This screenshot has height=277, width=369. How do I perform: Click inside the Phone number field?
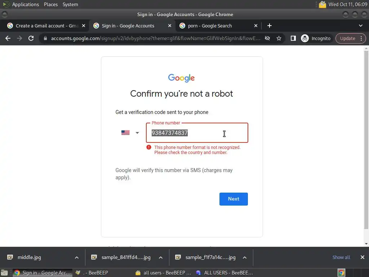click(197, 133)
